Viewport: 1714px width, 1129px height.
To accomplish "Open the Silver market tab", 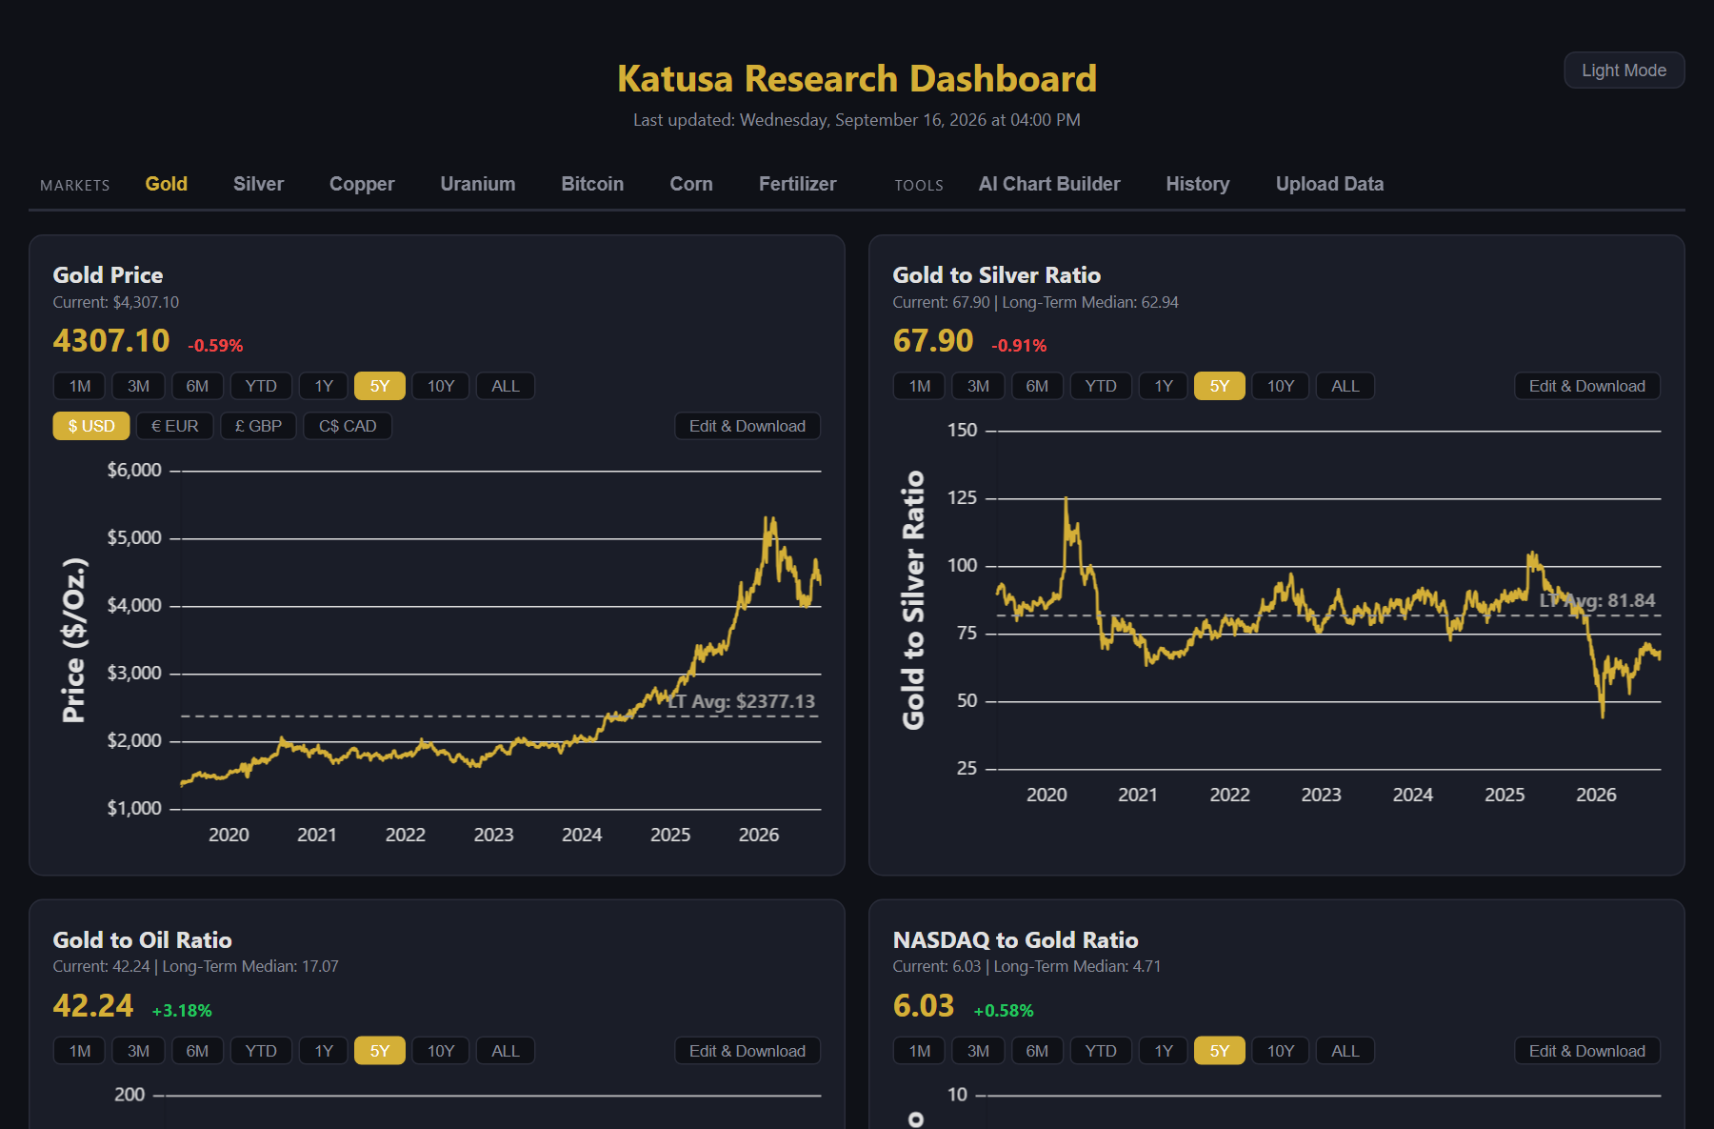I will [258, 184].
